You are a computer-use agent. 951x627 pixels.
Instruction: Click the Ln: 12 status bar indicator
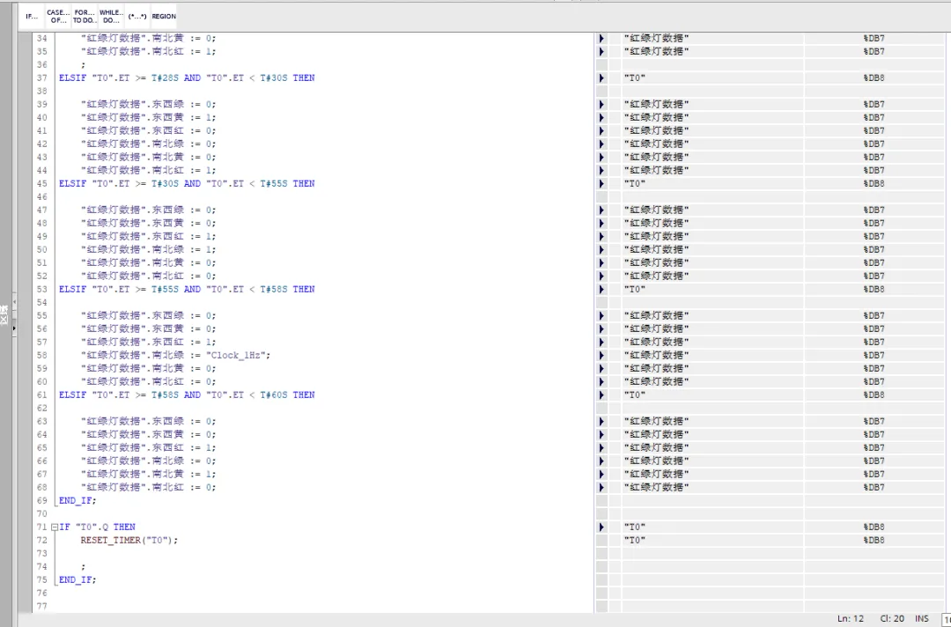tap(851, 618)
